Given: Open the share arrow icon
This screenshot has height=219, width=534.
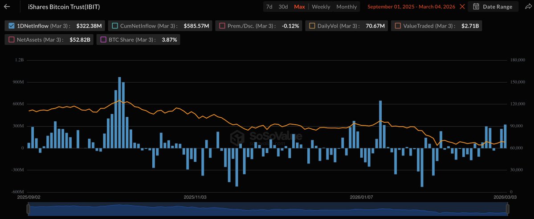Looking at the screenshot, I should [528, 7].
